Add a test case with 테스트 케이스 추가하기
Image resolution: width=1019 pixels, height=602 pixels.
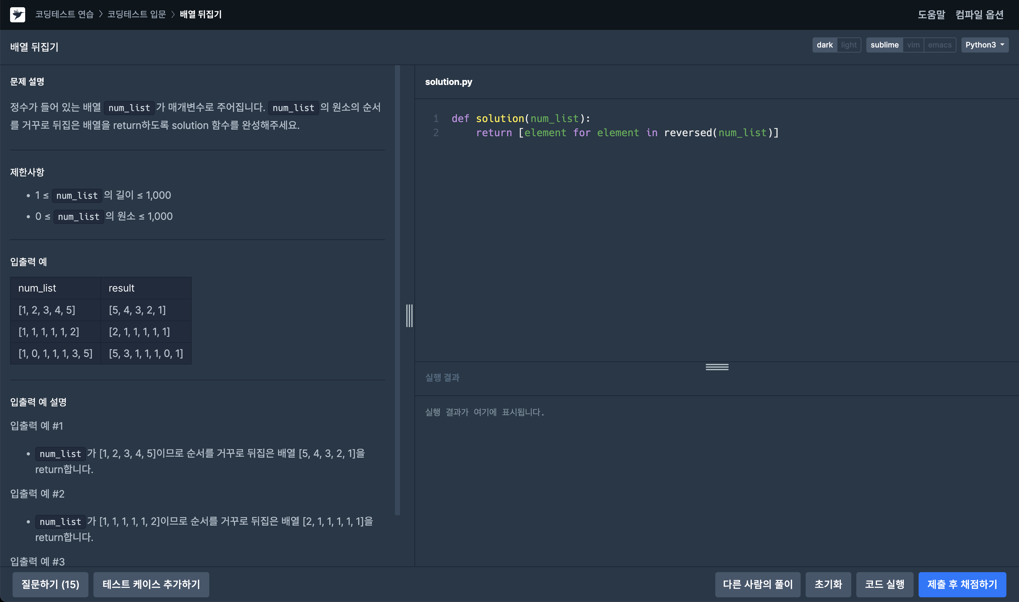(151, 584)
